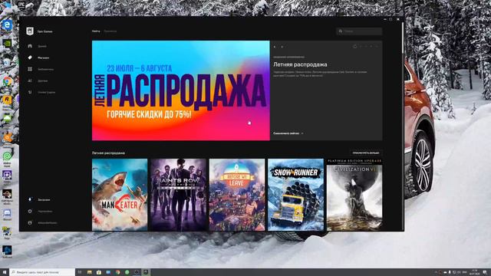
Task: Click the Epic Games Launcher taskbar icon
Action: click(146, 272)
